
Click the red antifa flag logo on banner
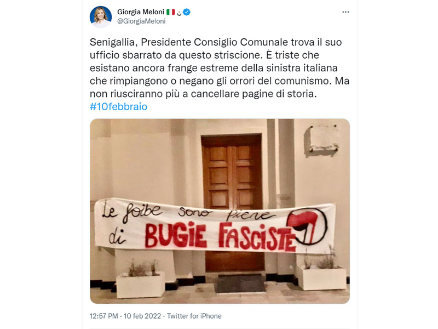tap(307, 226)
